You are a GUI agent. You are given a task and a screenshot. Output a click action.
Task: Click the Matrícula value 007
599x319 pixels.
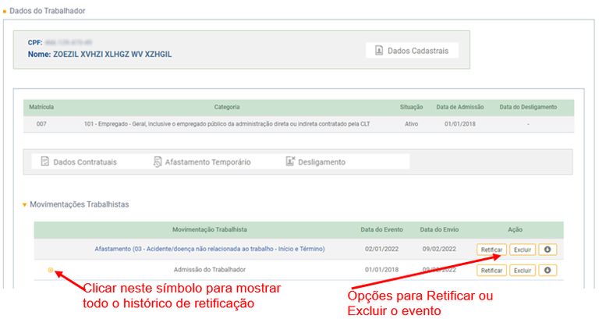[x=41, y=124]
